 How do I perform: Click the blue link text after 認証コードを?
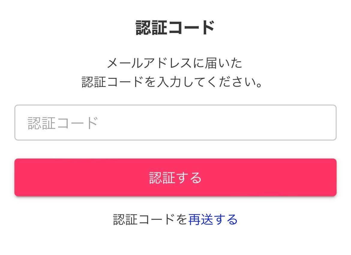(x=213, y=219)
